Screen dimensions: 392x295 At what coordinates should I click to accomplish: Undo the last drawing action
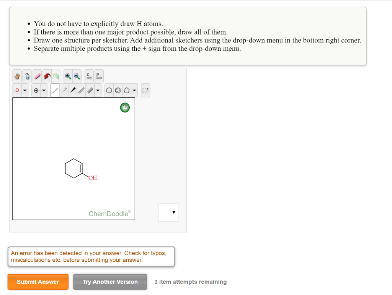point(47,77)
